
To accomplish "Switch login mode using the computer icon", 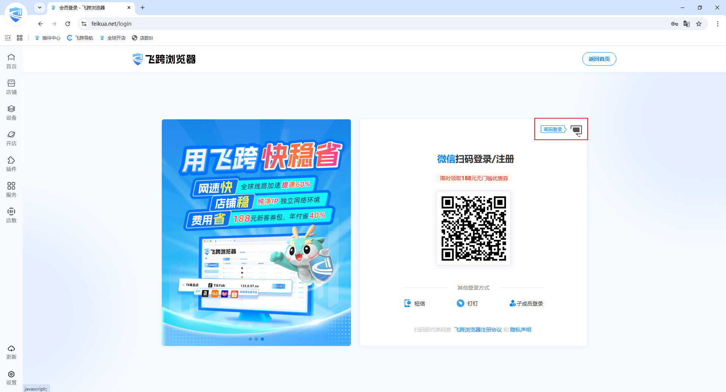I will coord(576,130).
